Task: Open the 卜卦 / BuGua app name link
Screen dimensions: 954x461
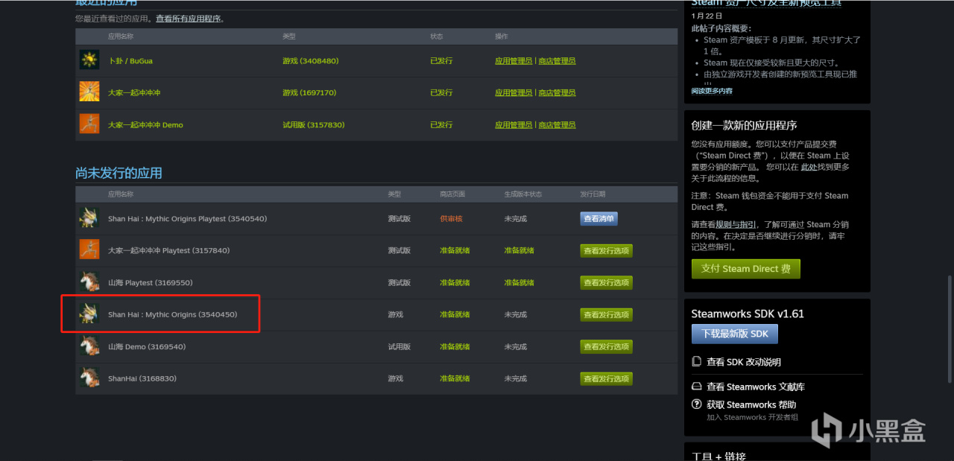Action: (130, 61)
